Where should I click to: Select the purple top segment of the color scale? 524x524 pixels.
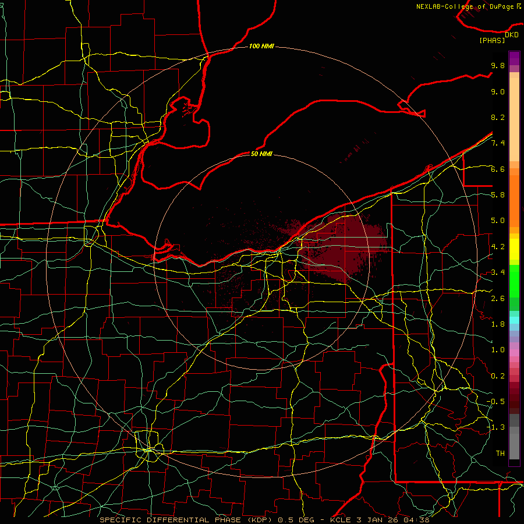[514, 59]
